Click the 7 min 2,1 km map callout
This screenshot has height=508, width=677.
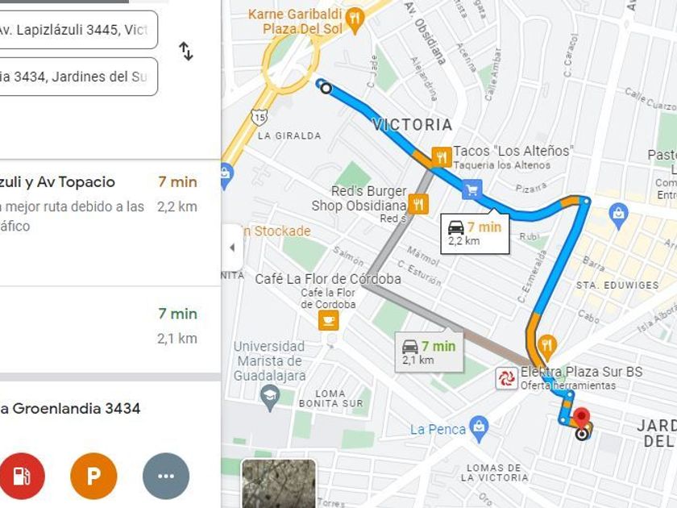point(429,352)
